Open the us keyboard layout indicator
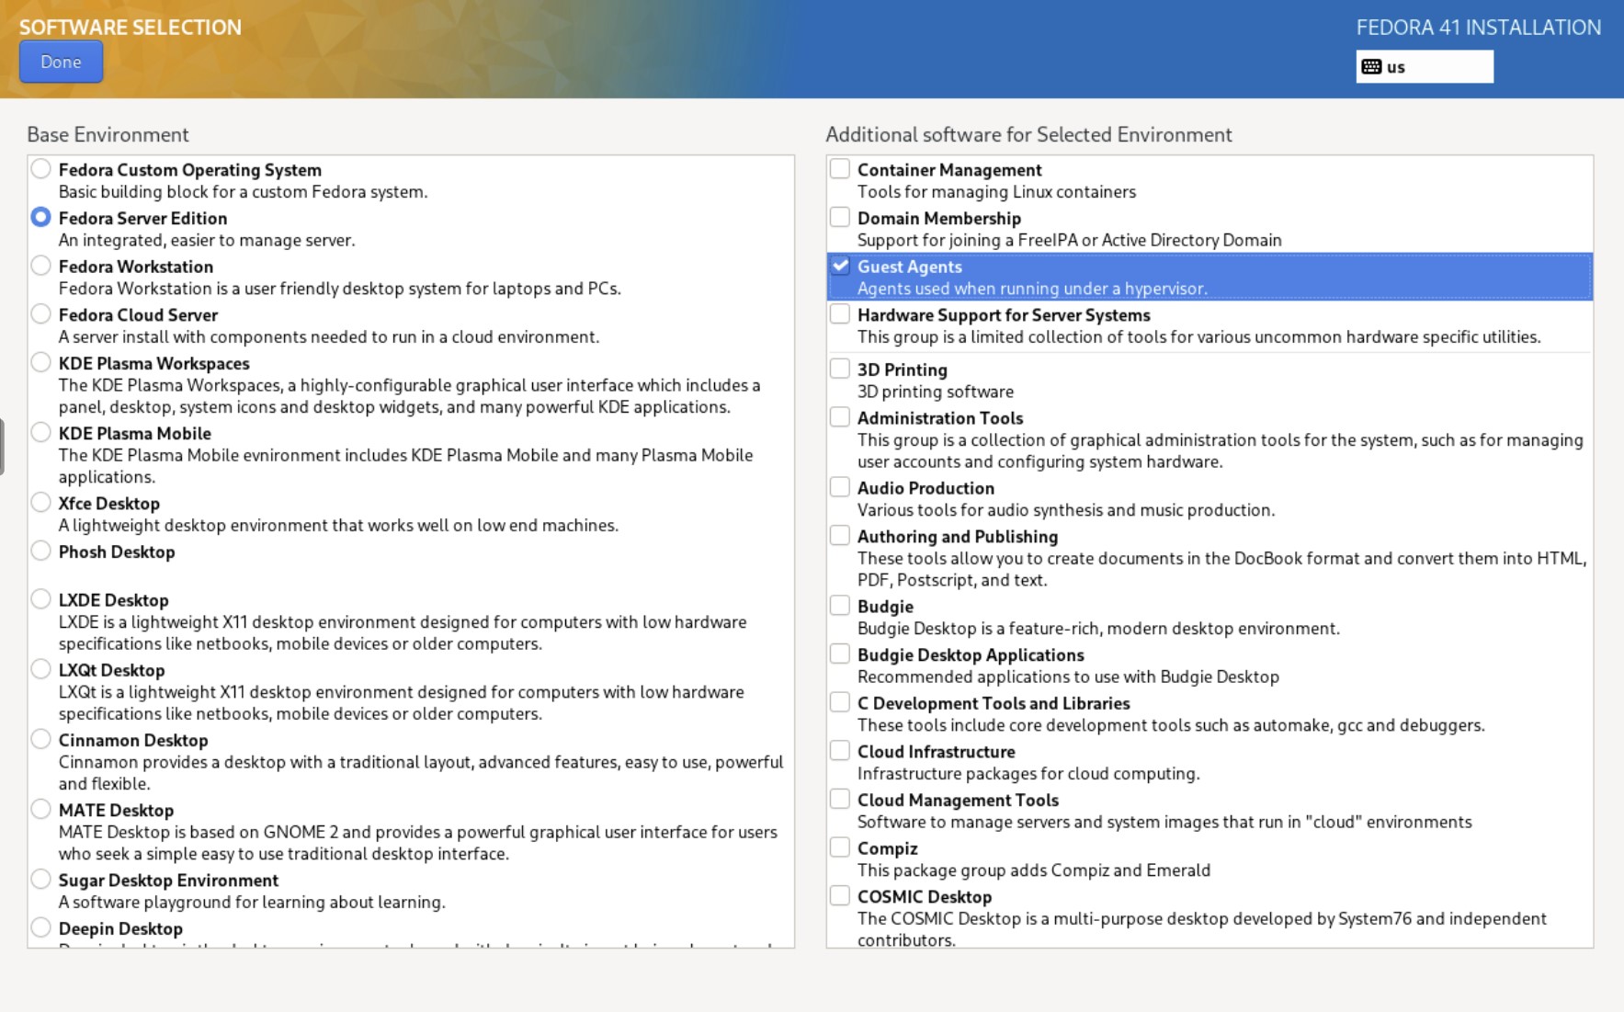Screen dimensions: 1624x1012 1424,67
